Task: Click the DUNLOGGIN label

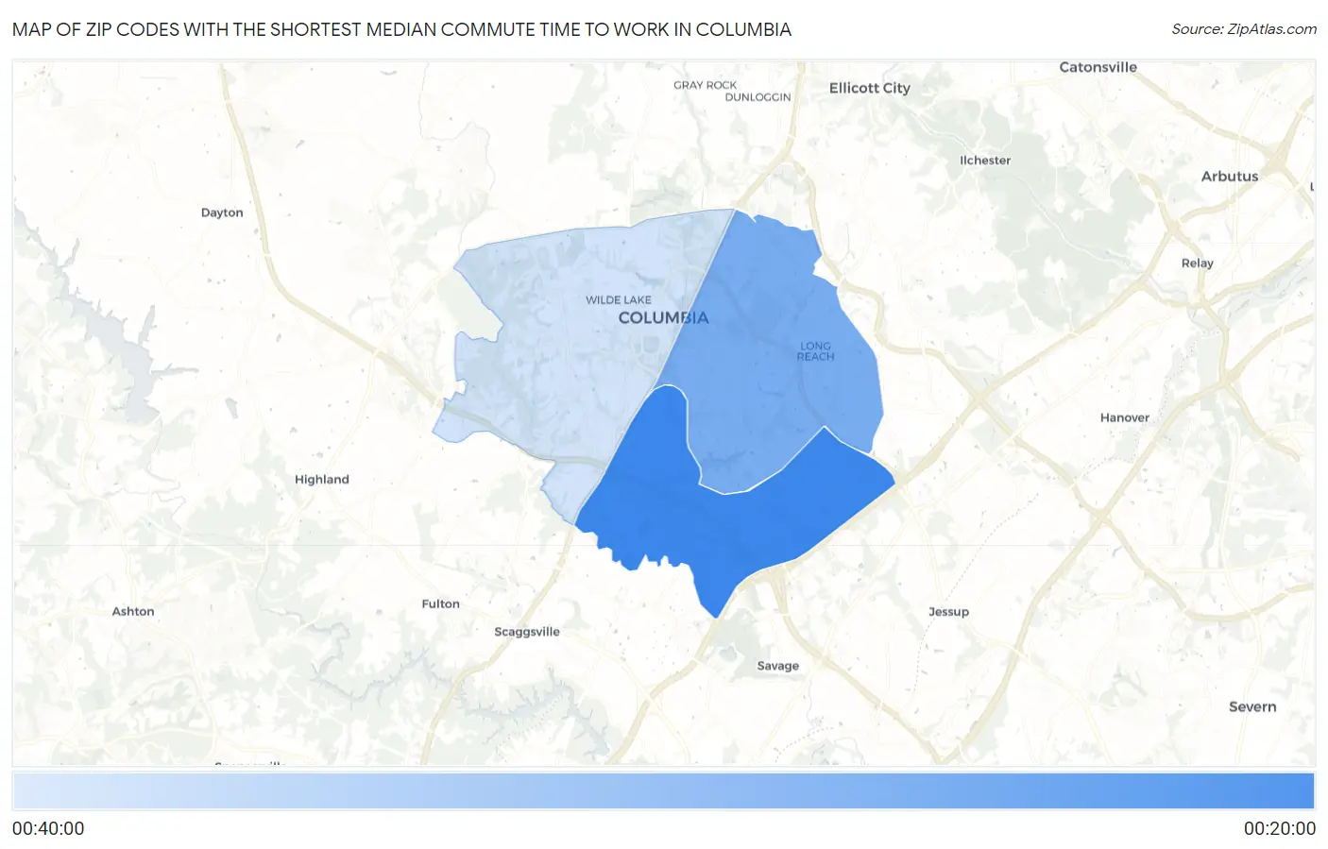Action: pos(758,97)
